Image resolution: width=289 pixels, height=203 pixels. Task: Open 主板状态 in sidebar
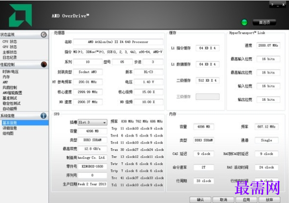(10, 52)
